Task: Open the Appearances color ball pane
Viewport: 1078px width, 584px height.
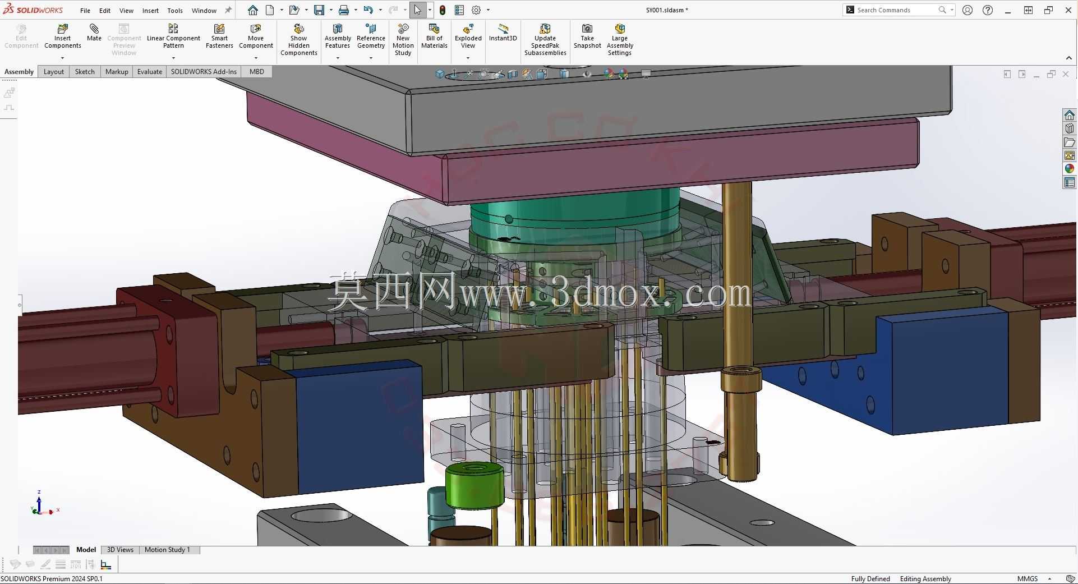Action: 1070,169
